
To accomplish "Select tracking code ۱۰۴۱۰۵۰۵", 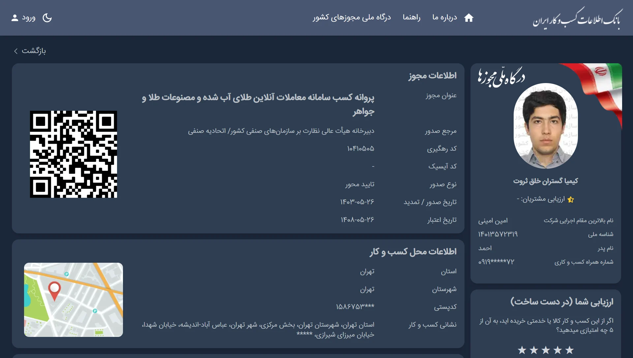I will [361, 149].
